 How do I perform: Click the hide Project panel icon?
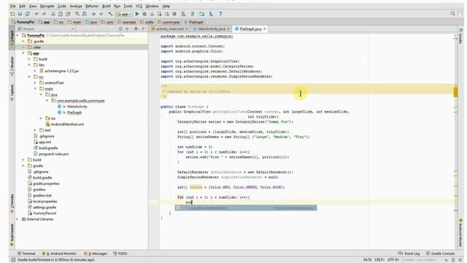[x=144, y=29]
